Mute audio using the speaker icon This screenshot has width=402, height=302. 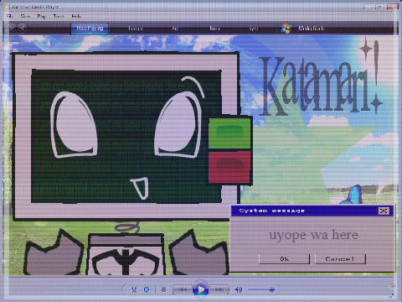(239, 290)
